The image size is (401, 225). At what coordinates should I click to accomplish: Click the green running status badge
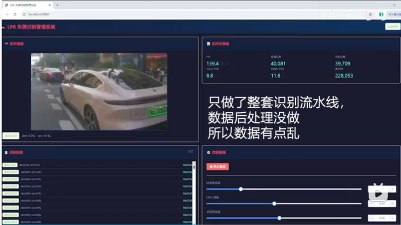[392, 27]
